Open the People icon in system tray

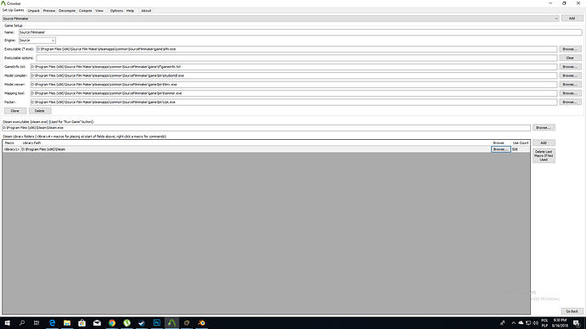click(503, 323)
